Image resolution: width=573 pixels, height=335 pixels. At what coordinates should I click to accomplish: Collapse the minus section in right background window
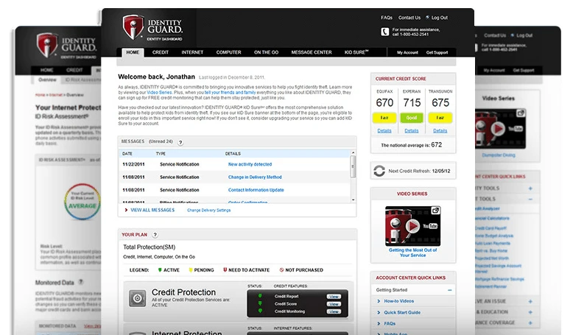(x=530, y=199)
